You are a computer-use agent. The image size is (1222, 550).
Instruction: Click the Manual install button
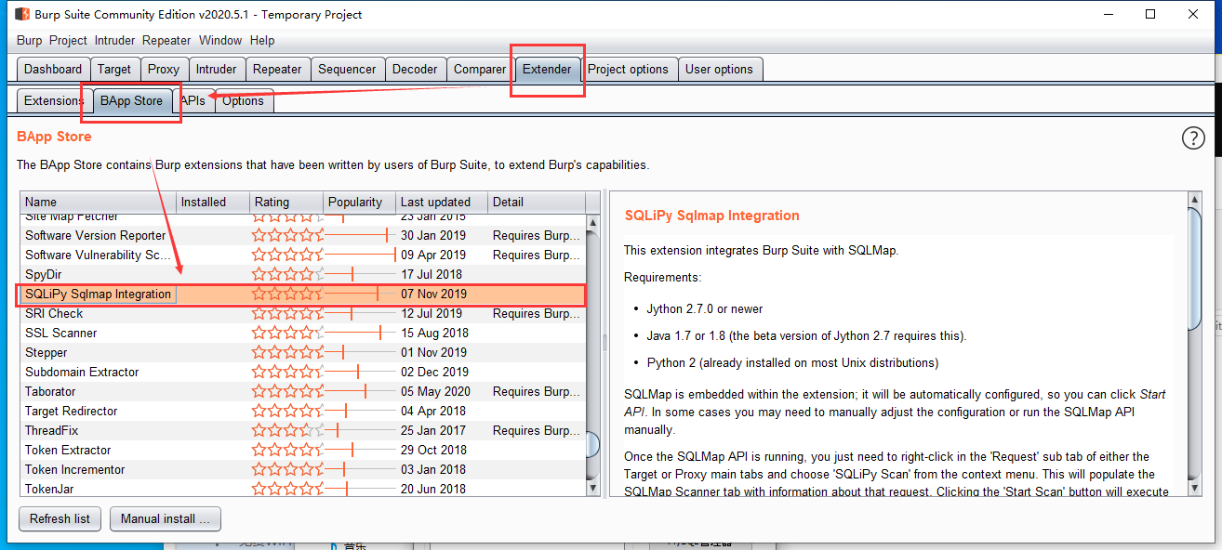pyautogui.click(x=166, y=518)
